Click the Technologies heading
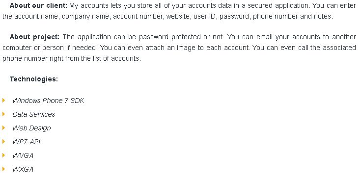Image resolution: width=361 pixels, height=178 pixels. [34, 79]
